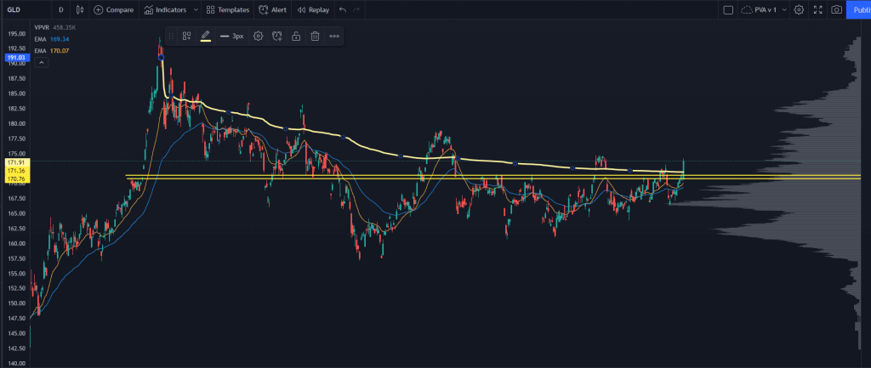Grab the drawing toolbar drag handle
The height and width of the screenshot is (368, 871).
pyautogui.click(x=171, y=36)
